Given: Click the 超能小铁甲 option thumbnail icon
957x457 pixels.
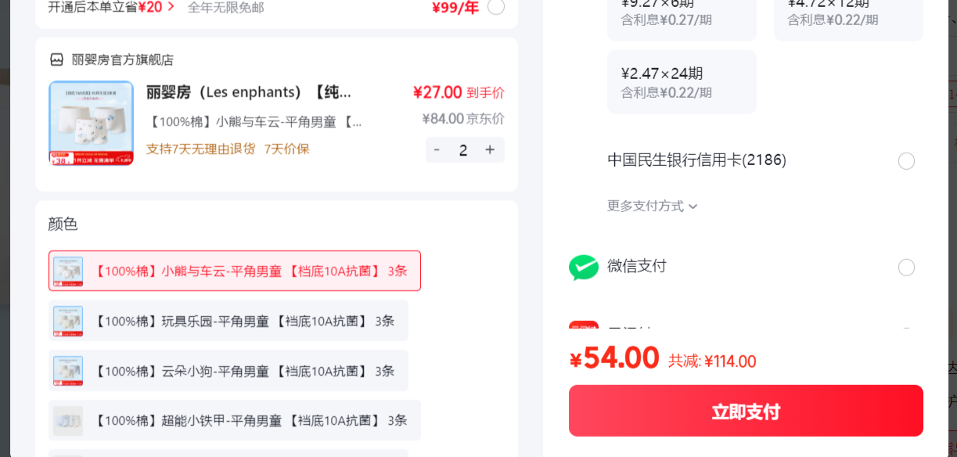Looking at the screenshot, I should pos(68,420).
